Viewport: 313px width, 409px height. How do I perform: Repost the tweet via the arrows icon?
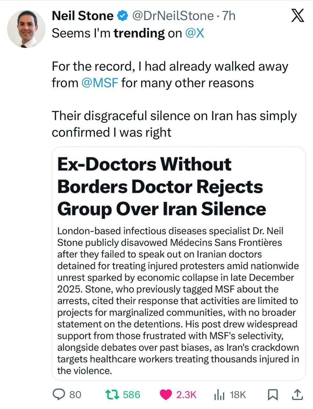[x=112, y=395]
